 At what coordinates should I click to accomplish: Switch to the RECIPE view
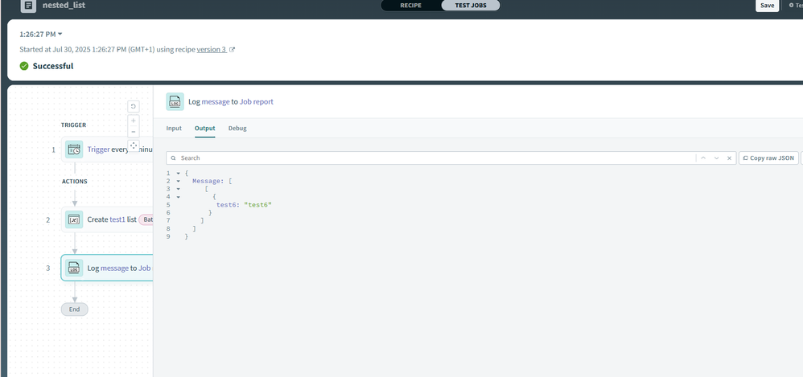pyautogui.click(x=410, y=5)
